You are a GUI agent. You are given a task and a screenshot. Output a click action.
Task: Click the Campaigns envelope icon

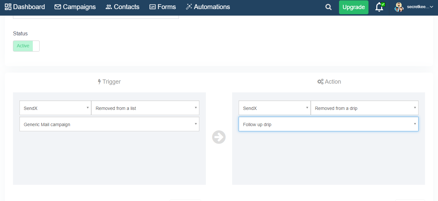pyautogui.click(x=58, y=7)
